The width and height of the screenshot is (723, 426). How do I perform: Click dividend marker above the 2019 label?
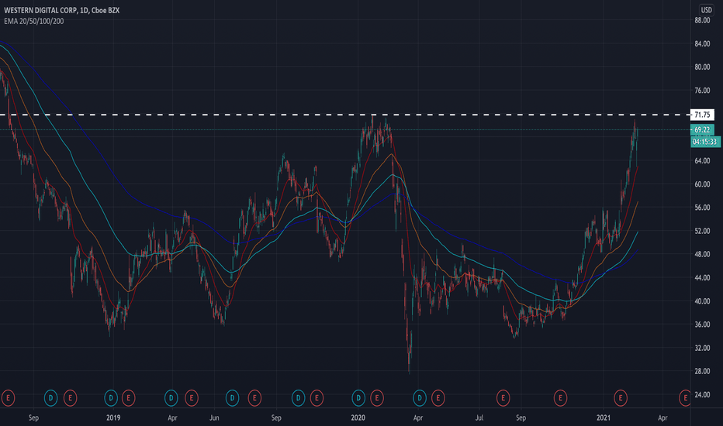click(x=111, y=397)
